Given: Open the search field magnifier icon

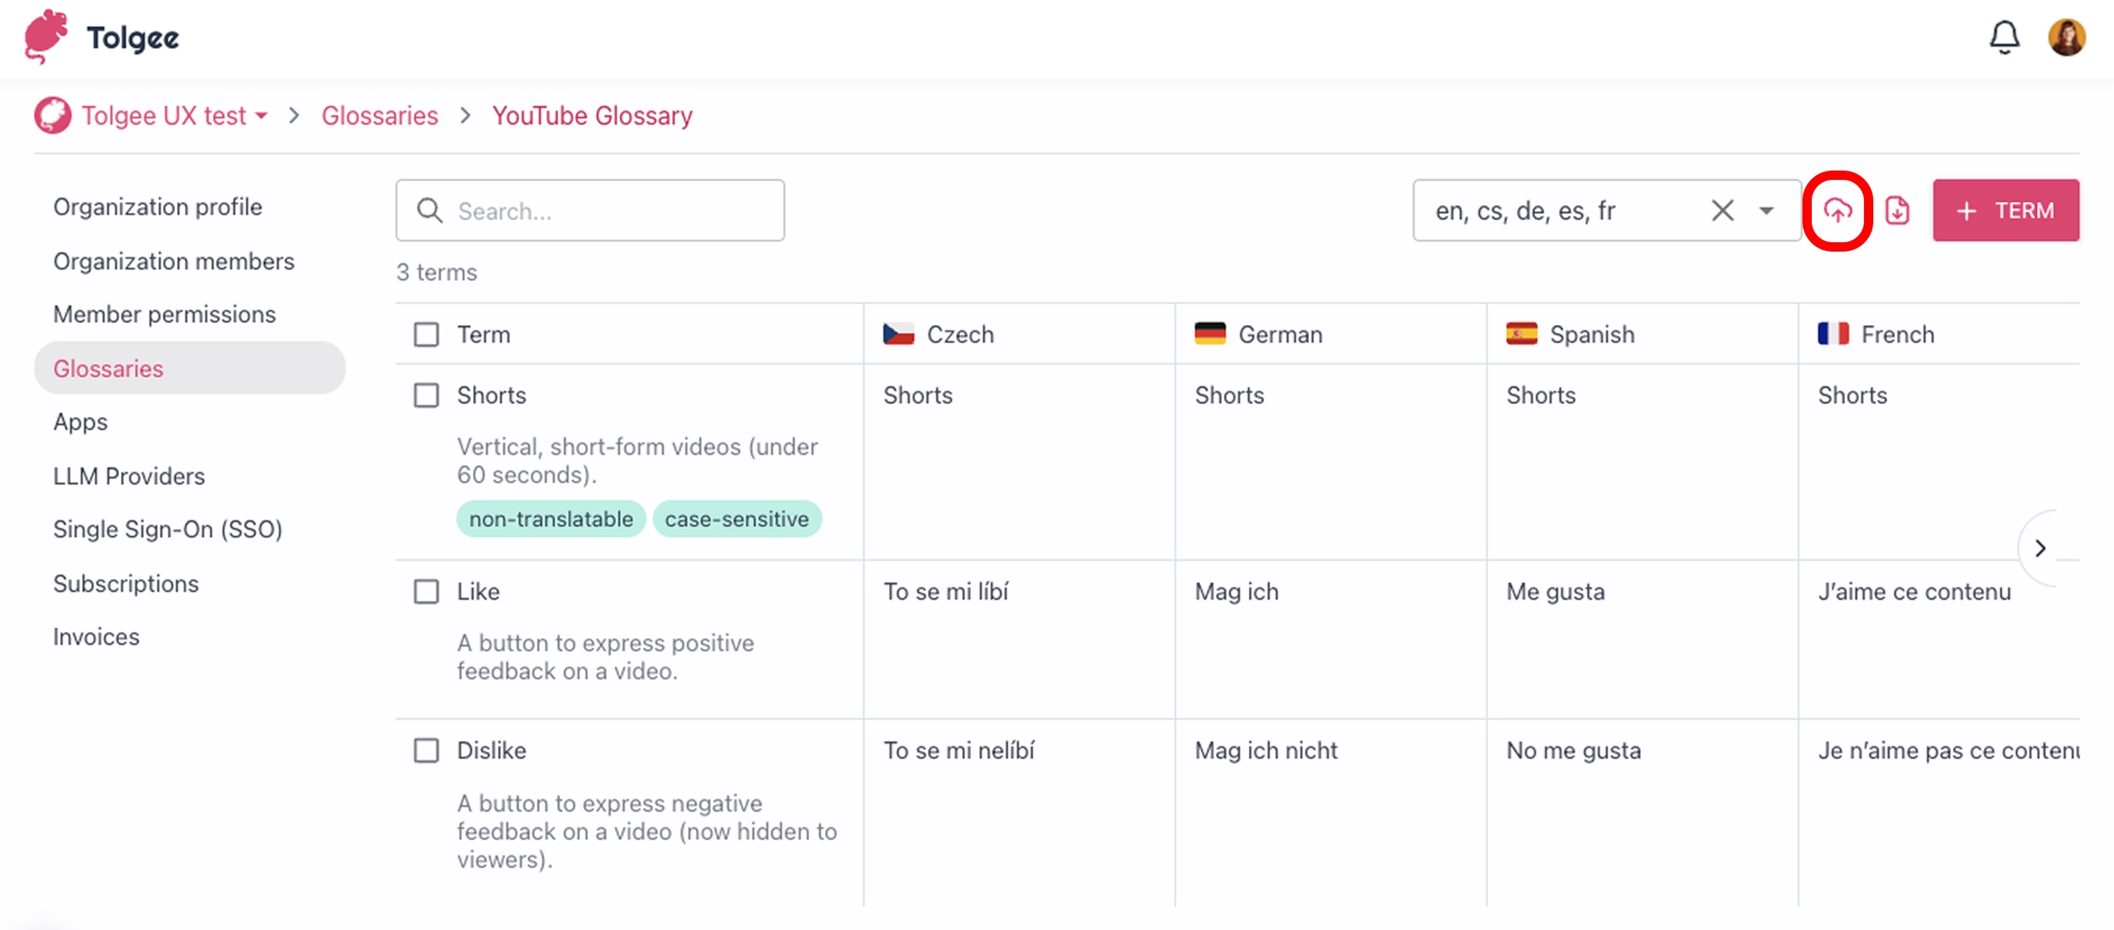Looking at the screenshot, I should tap(430, 210).
